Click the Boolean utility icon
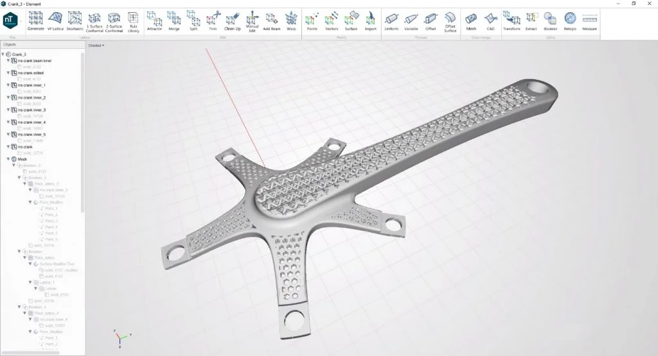 click(550, 21)
